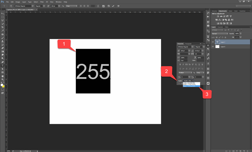Commit the text edit with the checkmark

tap(113, 6)
